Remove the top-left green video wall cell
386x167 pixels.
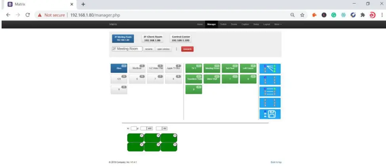point(142,135)
